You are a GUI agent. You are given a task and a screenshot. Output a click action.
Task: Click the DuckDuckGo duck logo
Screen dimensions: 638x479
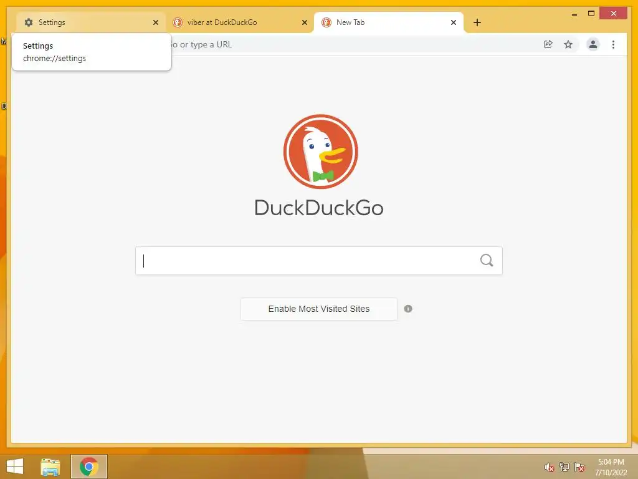click(x=321, y=152)
